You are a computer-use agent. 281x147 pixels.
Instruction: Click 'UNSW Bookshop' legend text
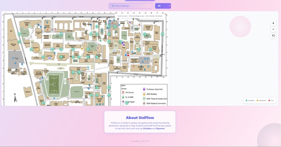click(x=152, y=94)
